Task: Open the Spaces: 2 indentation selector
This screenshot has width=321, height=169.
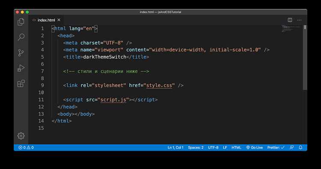Action: [x=196, y=148]
